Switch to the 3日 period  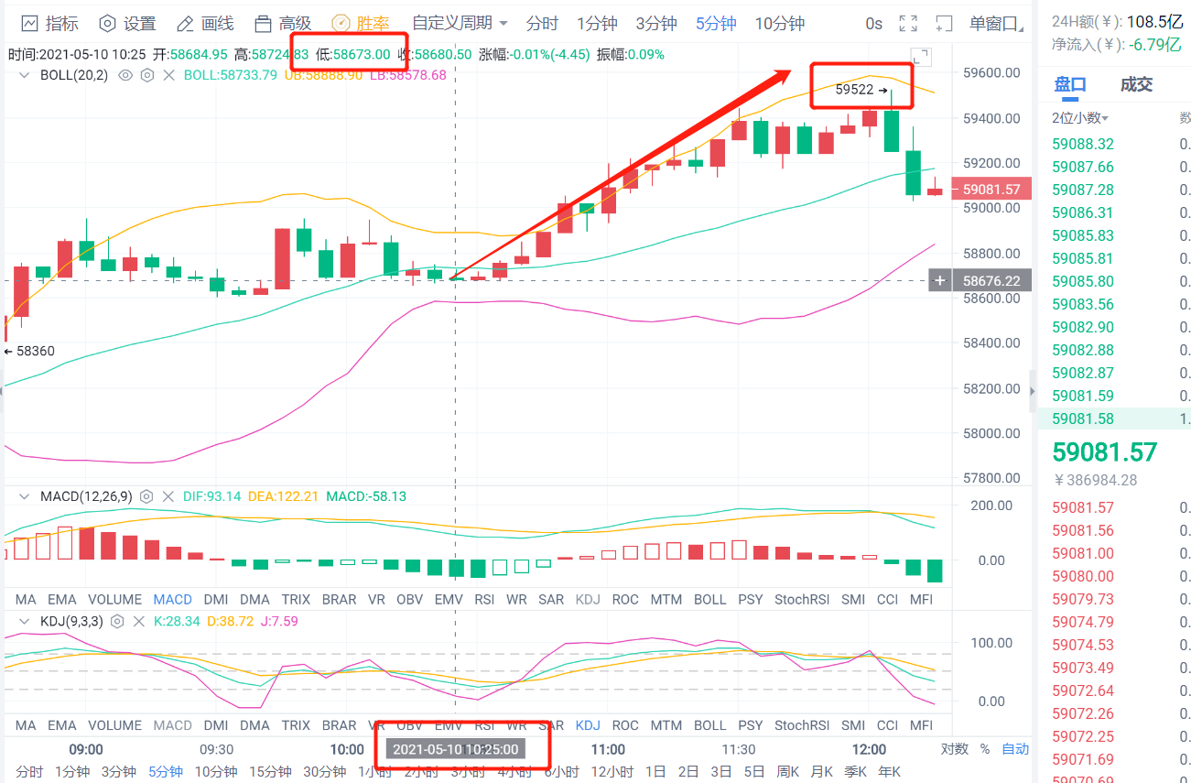[x=720, y=772]
